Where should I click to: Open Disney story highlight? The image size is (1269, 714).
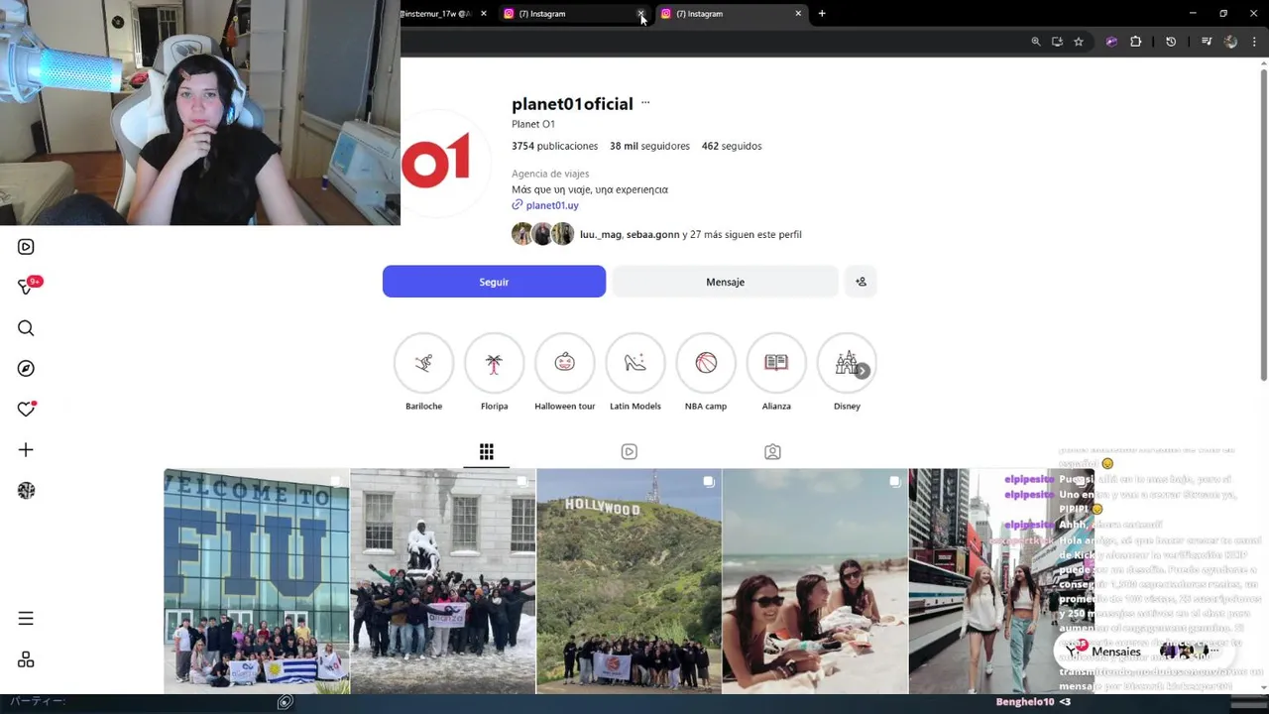pyautogui.click(x=847, y=363)
